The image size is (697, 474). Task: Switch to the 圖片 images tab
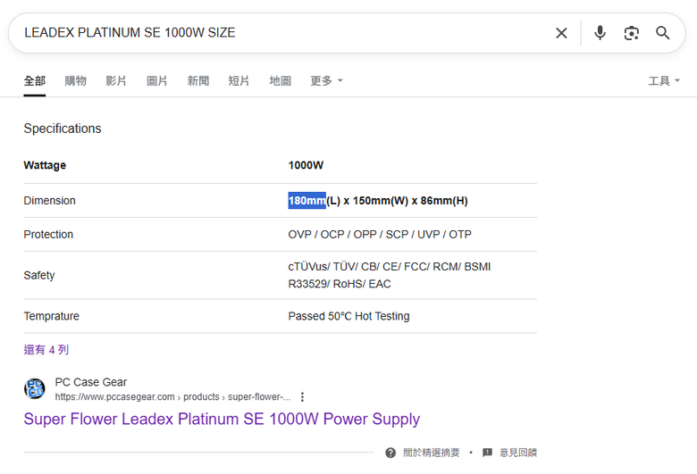point(157,81)
